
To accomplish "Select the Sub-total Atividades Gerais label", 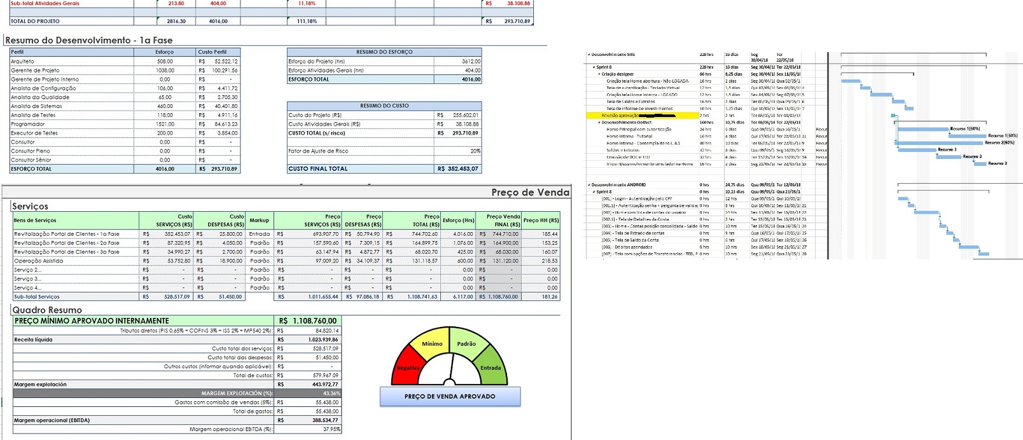I will pos(45,3).
